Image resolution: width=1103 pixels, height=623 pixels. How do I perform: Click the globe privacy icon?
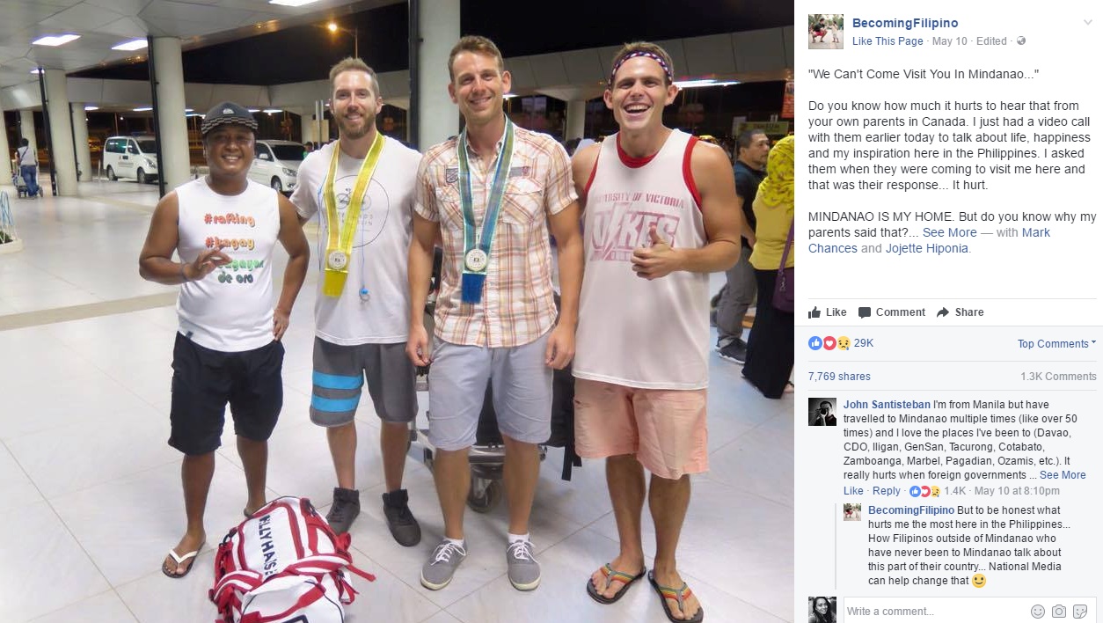pyautogui.click(x=1021, y=41)
